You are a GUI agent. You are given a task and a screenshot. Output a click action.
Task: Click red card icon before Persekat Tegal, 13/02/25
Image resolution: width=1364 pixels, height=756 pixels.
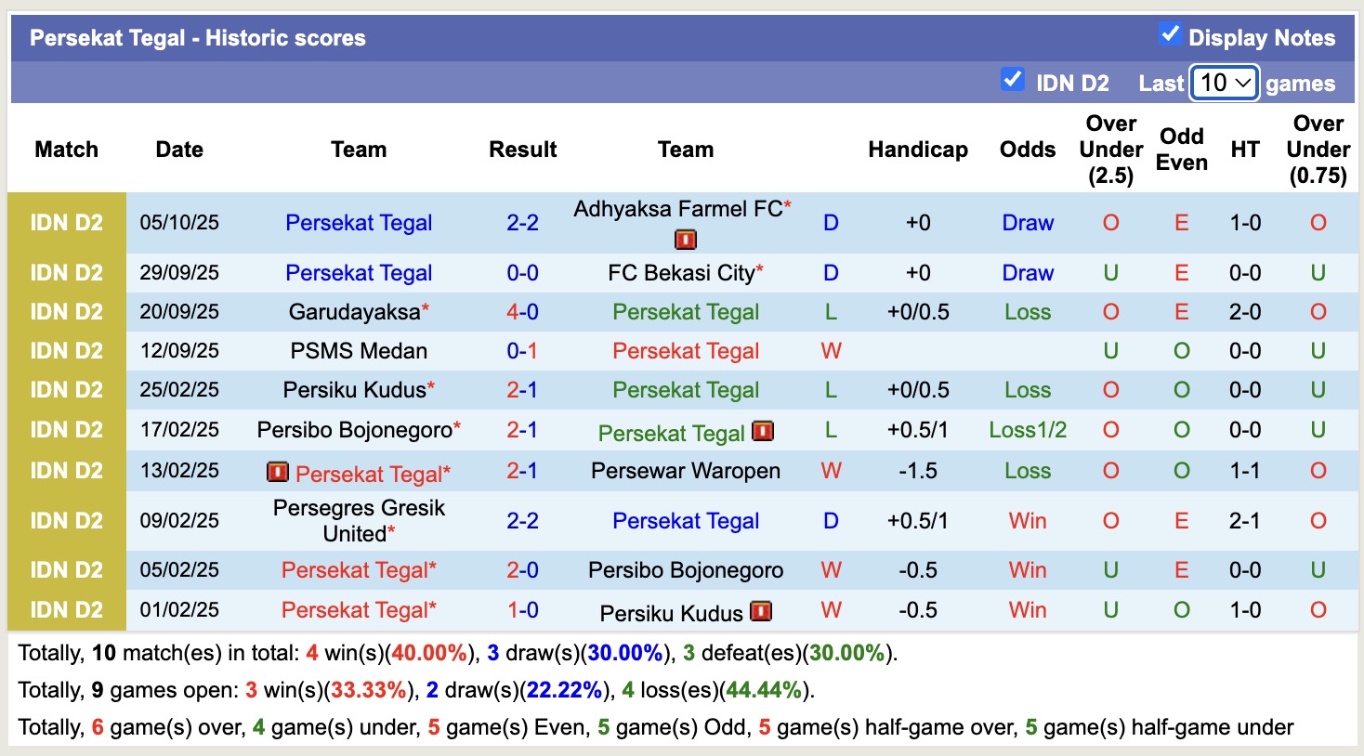277,473
